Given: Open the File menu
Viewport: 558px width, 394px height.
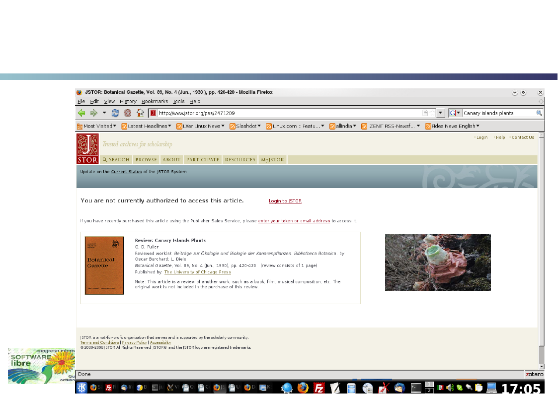Looking at the screenshot, I should coord(81,101).
